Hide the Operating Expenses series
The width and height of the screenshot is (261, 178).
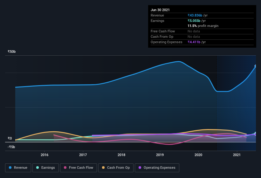[157, 168]
